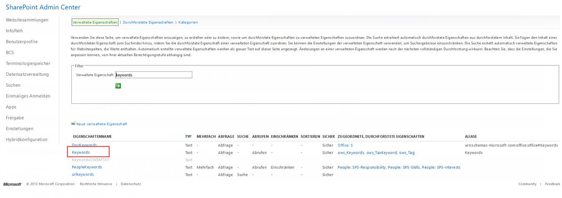Click the ows_Keywords crawled properties link
The height and width of the screenshot is (198, 562).
376,153
